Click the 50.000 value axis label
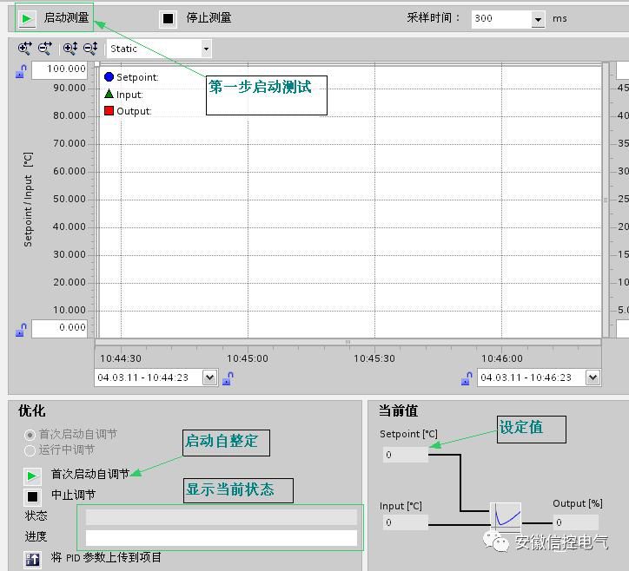629x571 pixels. (70, 199)
